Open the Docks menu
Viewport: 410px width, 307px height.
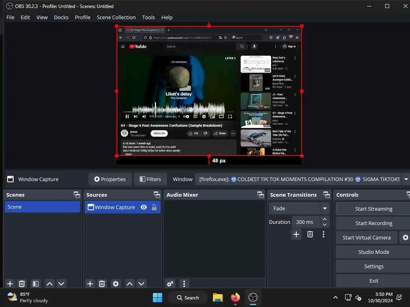[x=61, y=17]
